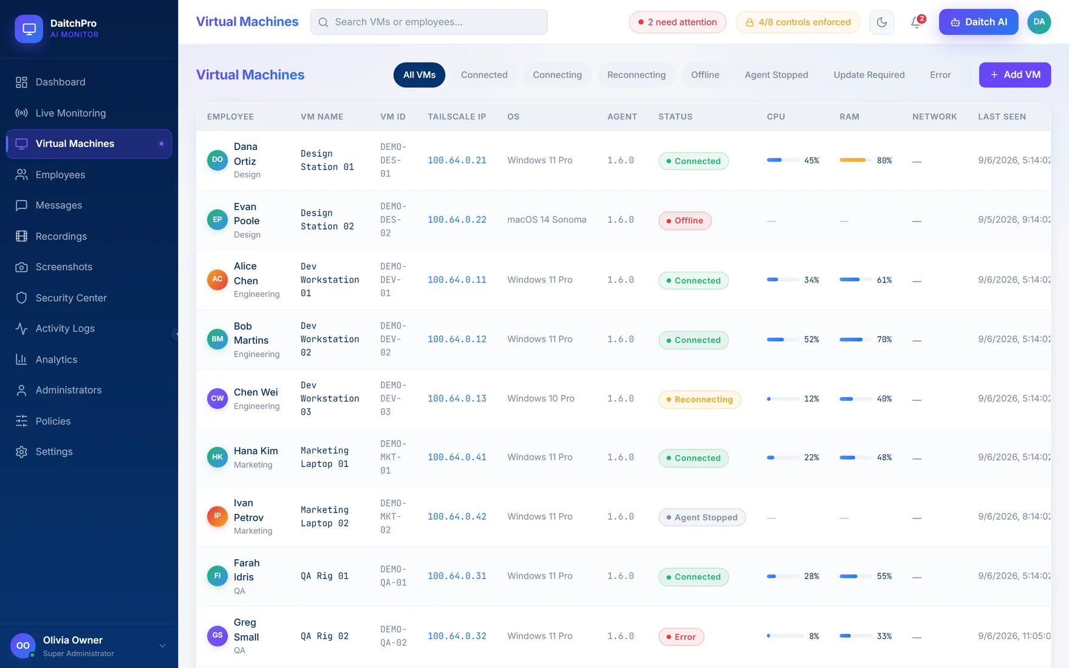Click Alice Chen AC avatar
The height and width of the screenshot is (668, 1069).
click(x=217, y=279)
